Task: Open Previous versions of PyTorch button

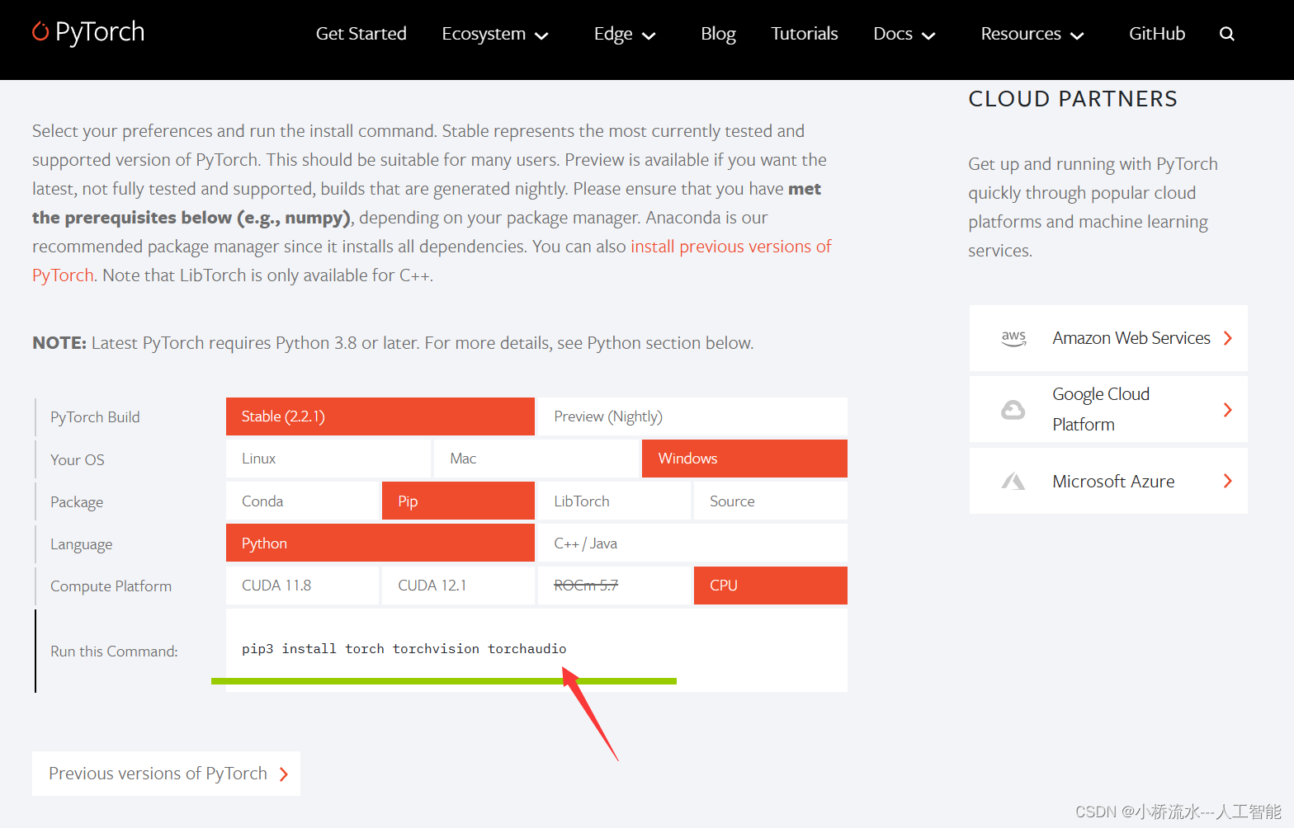Action: 166,774
